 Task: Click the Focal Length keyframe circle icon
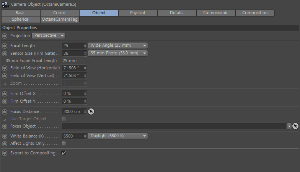point(5,46)
